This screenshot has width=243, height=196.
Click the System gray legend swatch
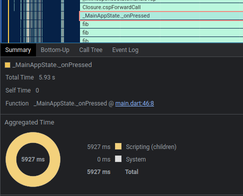[118, 159]
